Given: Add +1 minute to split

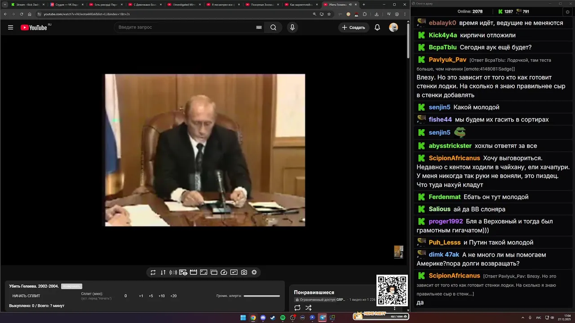Looking at the screenshot, I should click(141, 296).
